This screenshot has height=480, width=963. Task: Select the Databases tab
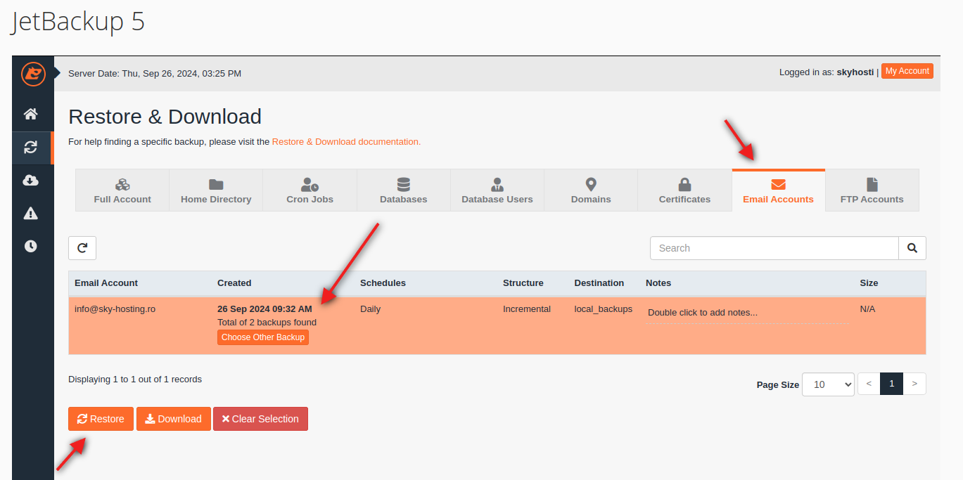(404, 190)
